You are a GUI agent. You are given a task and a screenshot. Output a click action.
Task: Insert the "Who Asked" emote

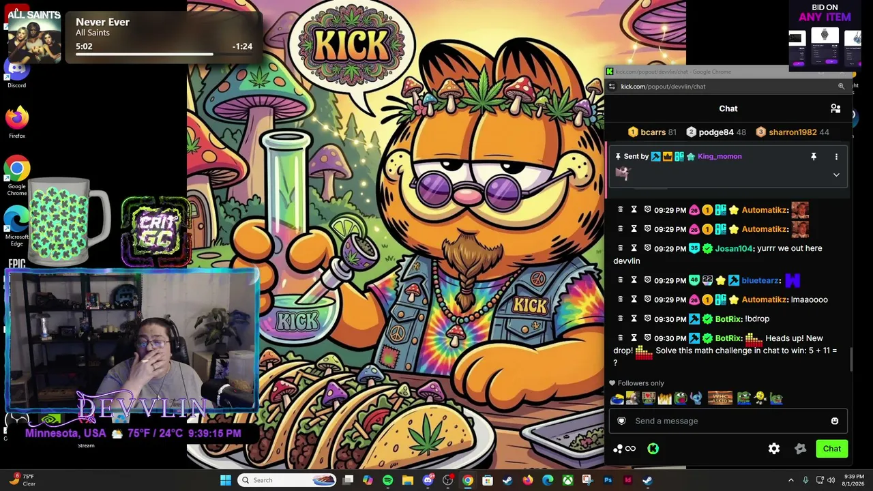(x=720, y=398)
